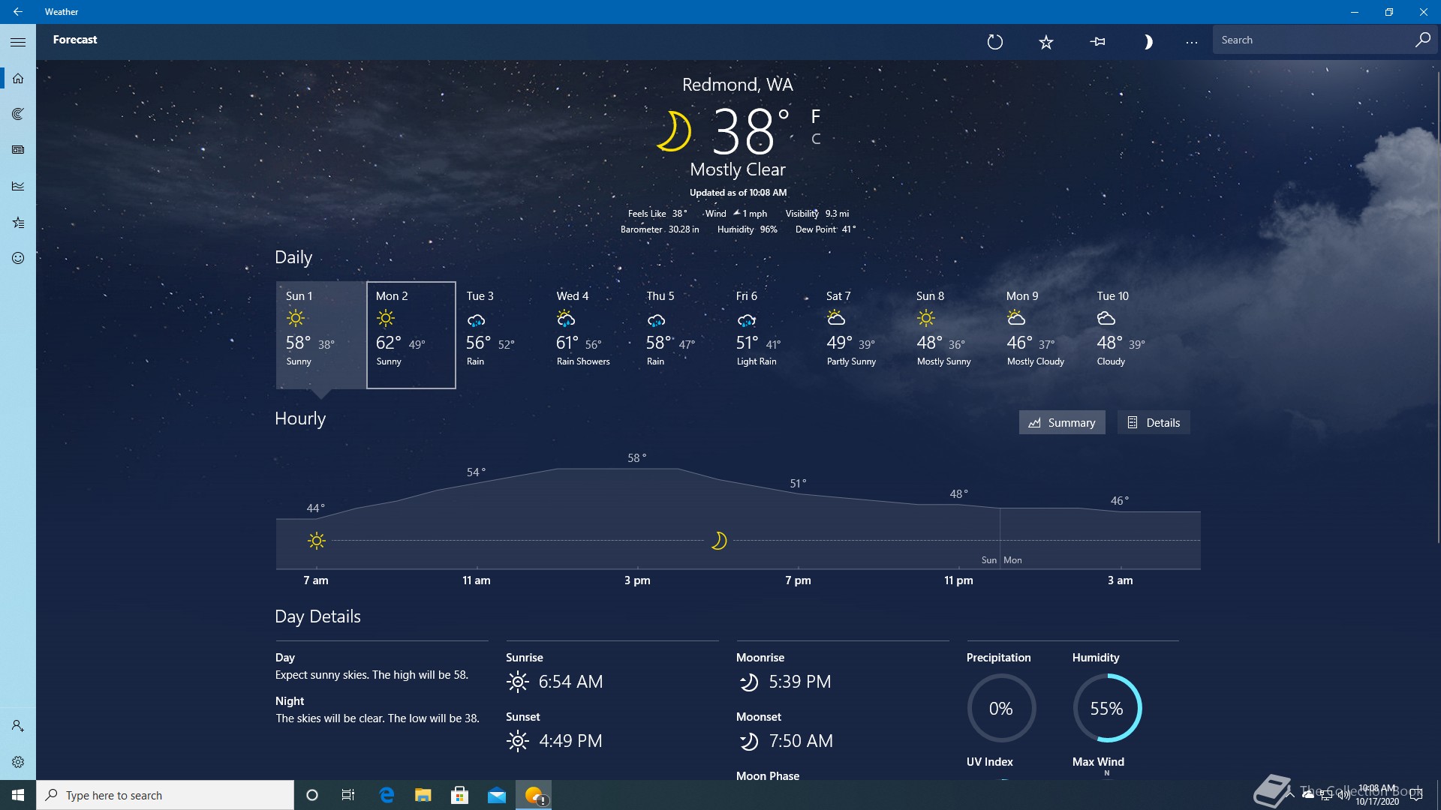Click 'Updated as of 10:08 AM' text
The height and width of the screenshot is (810, 1441).
pos(738,193)
